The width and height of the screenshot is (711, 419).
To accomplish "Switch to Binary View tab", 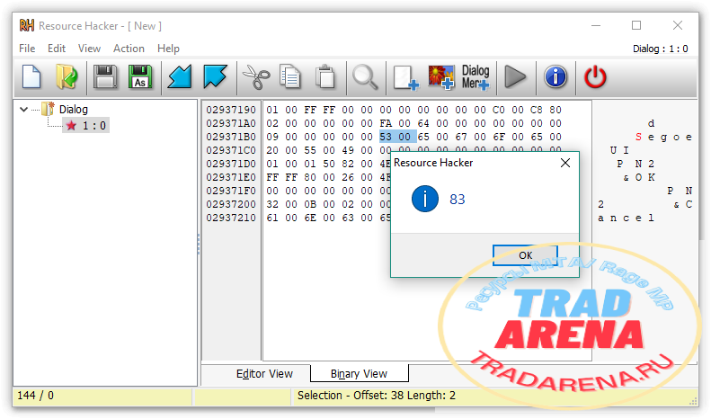I will point(359,374).
